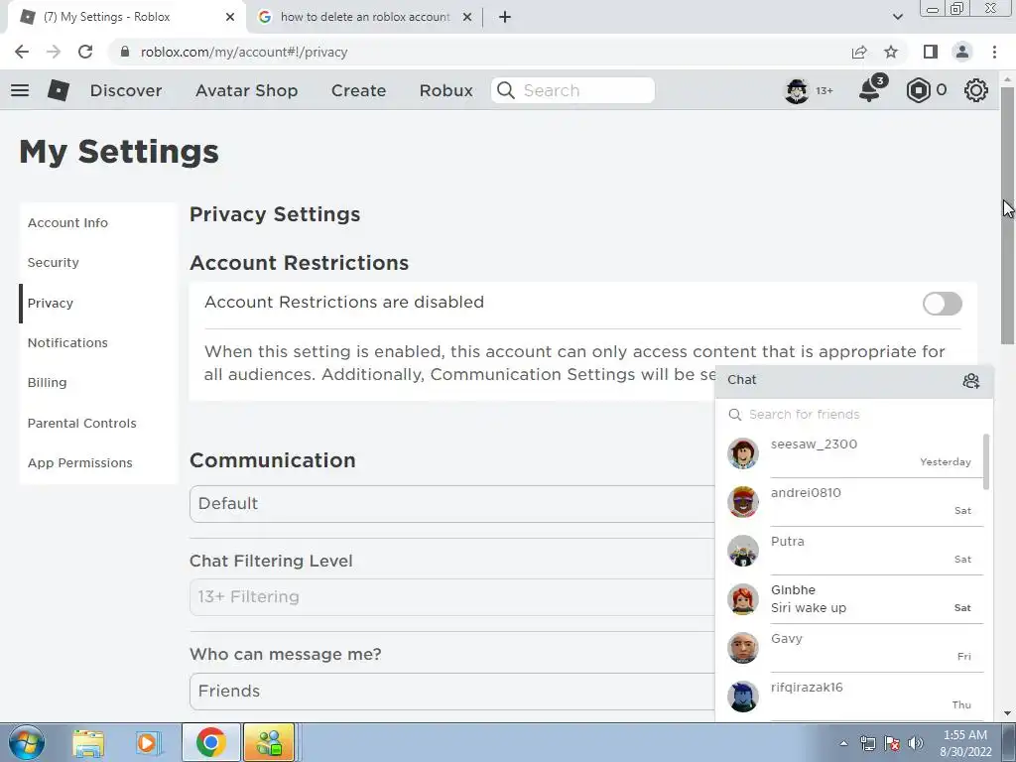The image size is (1016, 762).
Task: Open the App Permissions settings tab
Action: (x=98, y=462)
